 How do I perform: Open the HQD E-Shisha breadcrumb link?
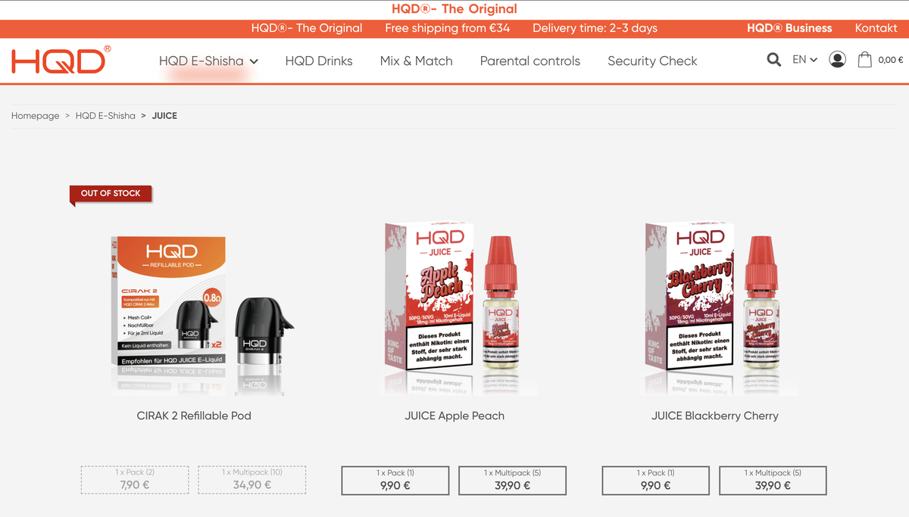[x=105, y=116]
